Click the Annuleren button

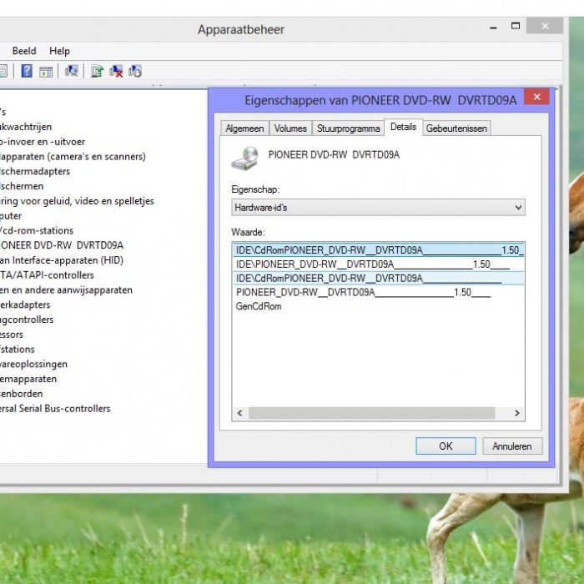(511, 446)
